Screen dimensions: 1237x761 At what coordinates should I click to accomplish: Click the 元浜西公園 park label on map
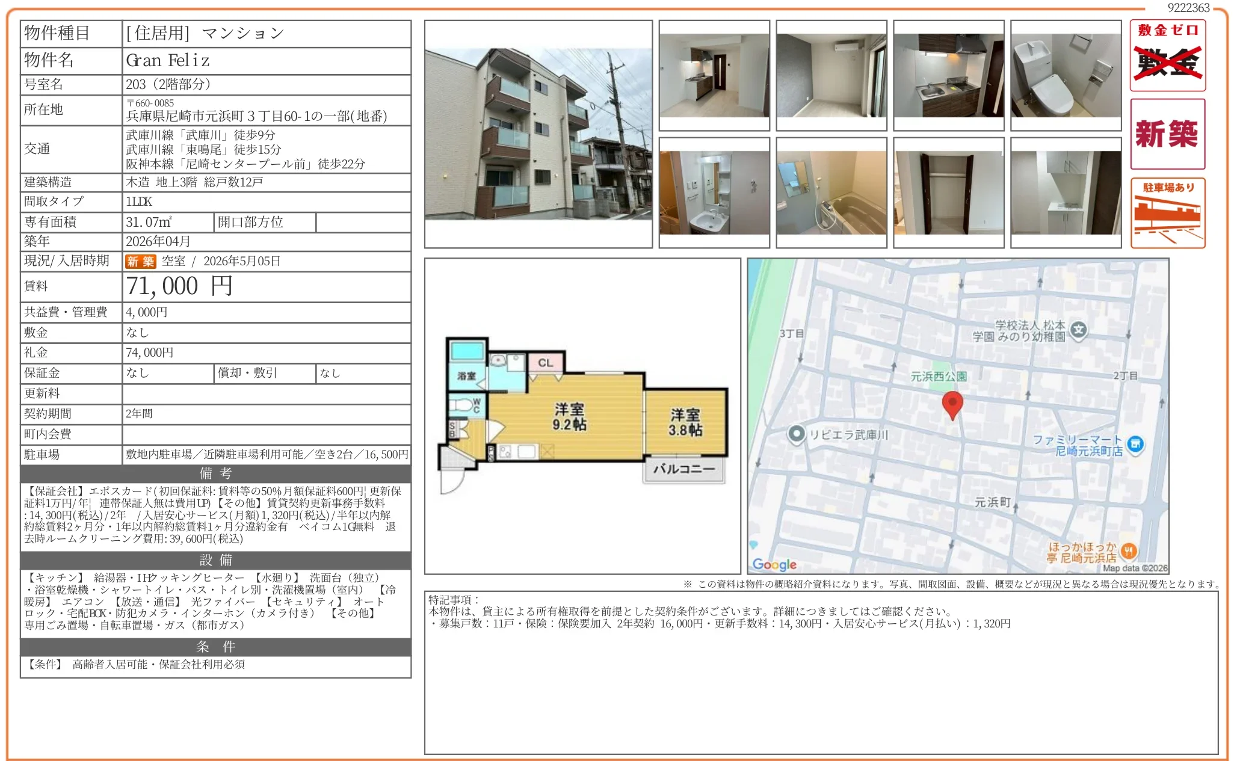pos(937,377)
